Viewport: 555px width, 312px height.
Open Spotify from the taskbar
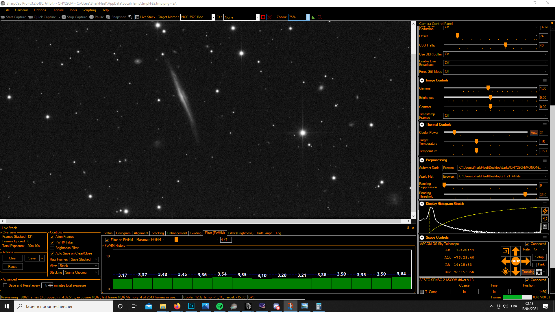point(219,306)
